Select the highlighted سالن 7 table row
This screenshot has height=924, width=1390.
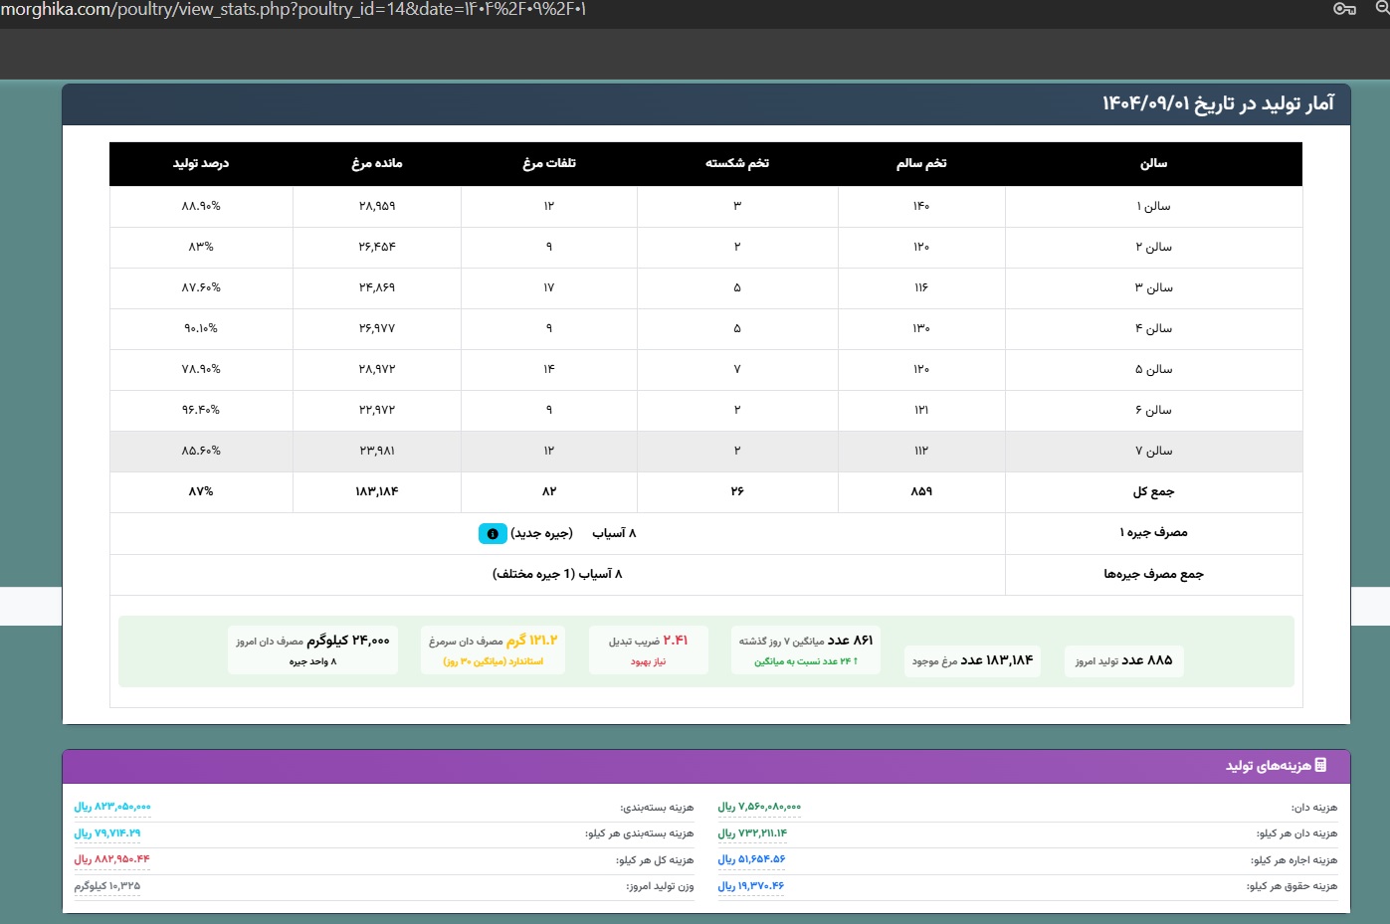(696, 451)
